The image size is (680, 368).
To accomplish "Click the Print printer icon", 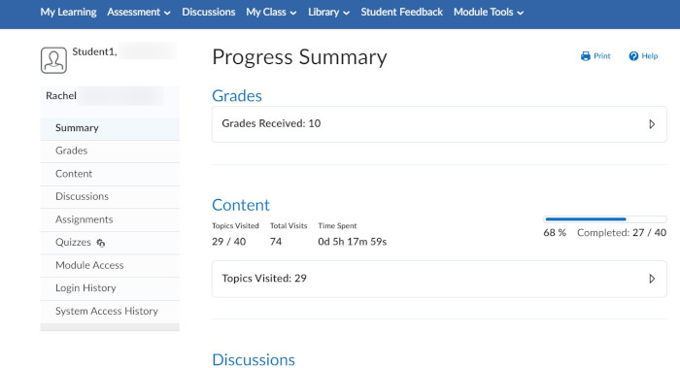I will (x=586, y=56).
